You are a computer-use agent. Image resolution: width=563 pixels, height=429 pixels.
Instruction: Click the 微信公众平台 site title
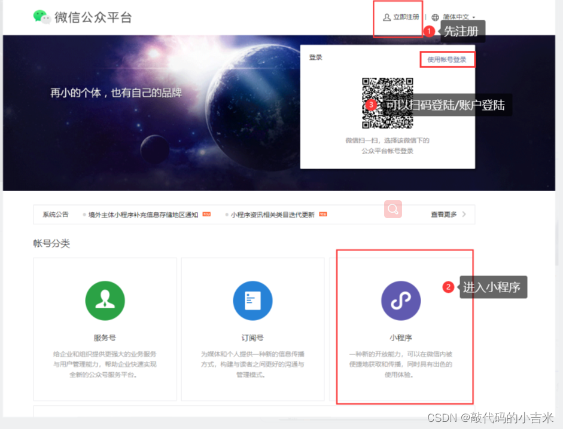click(93, 17)
